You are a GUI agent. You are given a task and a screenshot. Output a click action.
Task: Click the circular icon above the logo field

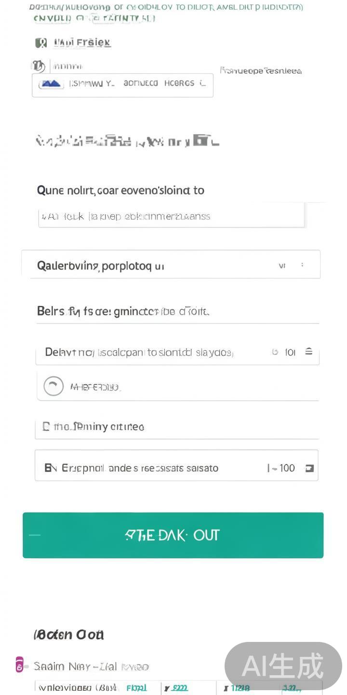click(38, 66)
